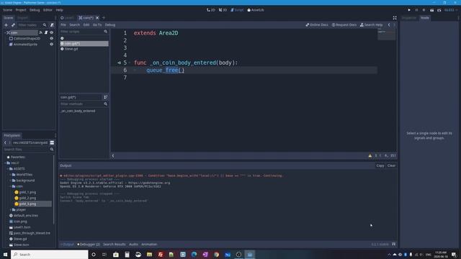Go to previous edited script
461x259 pixels.
(389, 25)
